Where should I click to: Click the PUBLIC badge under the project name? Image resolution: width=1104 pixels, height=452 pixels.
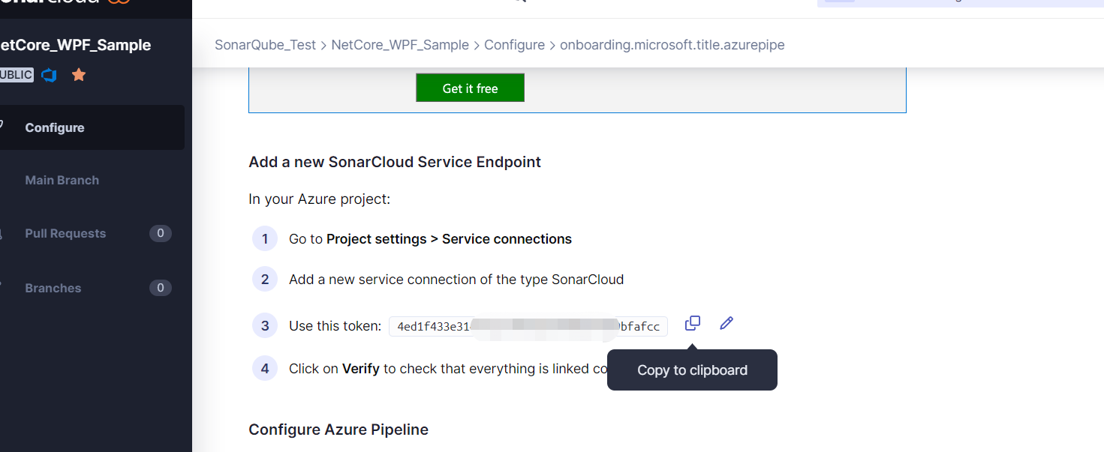coord(16,74)
